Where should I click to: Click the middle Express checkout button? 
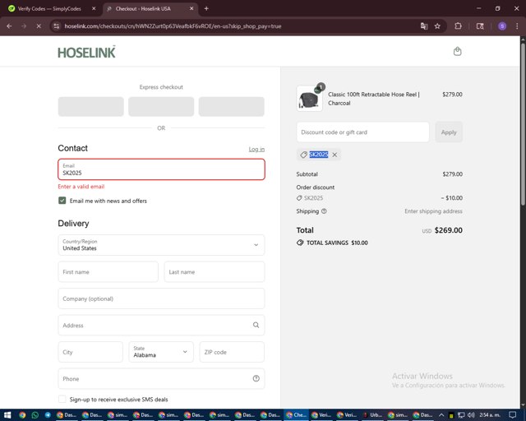tap(161, 106)
